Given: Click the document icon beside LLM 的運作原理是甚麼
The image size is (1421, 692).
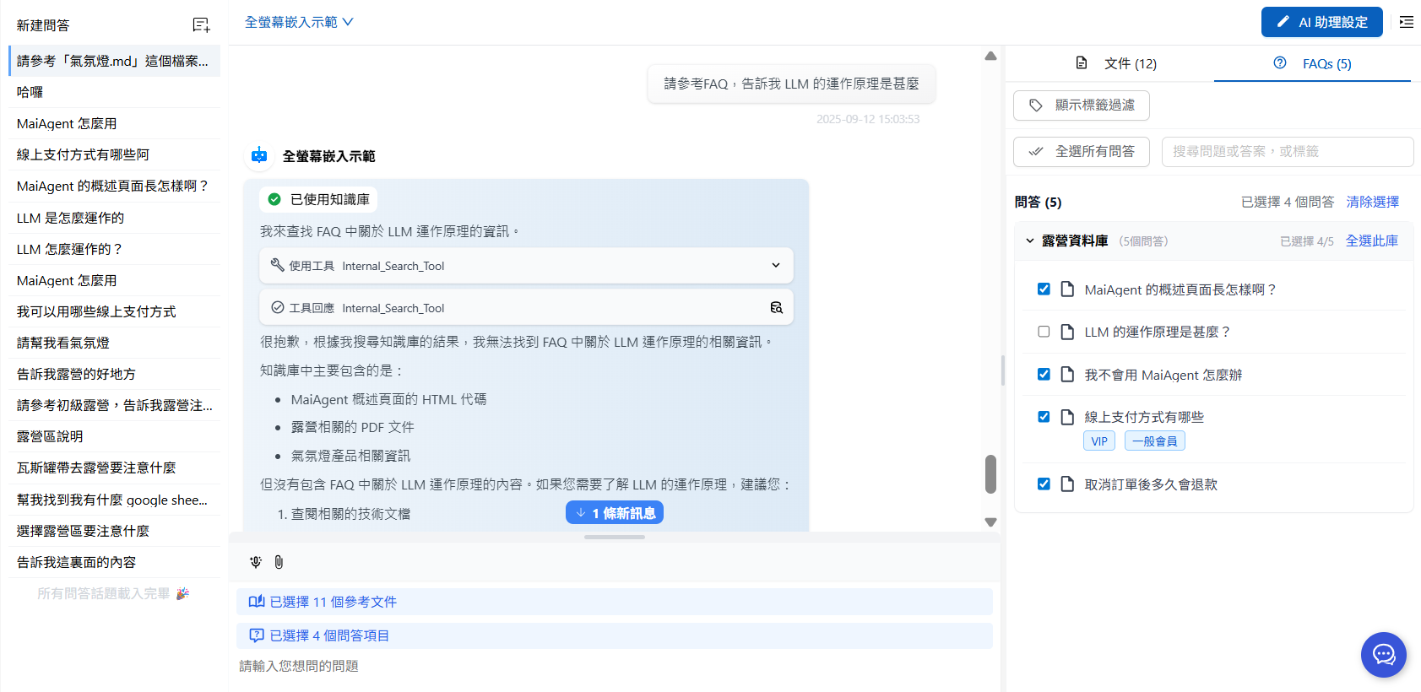Looking at the screenshot, I should (1067, 332).
